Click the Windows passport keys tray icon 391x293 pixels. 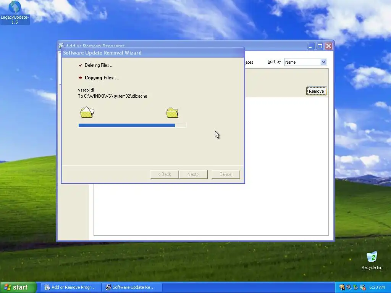[342, 287]
